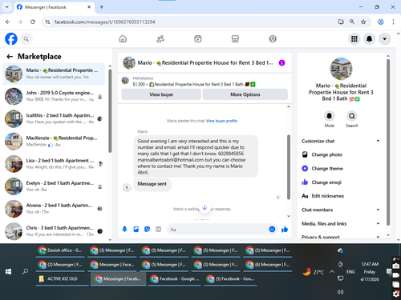Viewport: 401px width, 300px height.
Task: Reload the page in Chrome
Action: 33,22
